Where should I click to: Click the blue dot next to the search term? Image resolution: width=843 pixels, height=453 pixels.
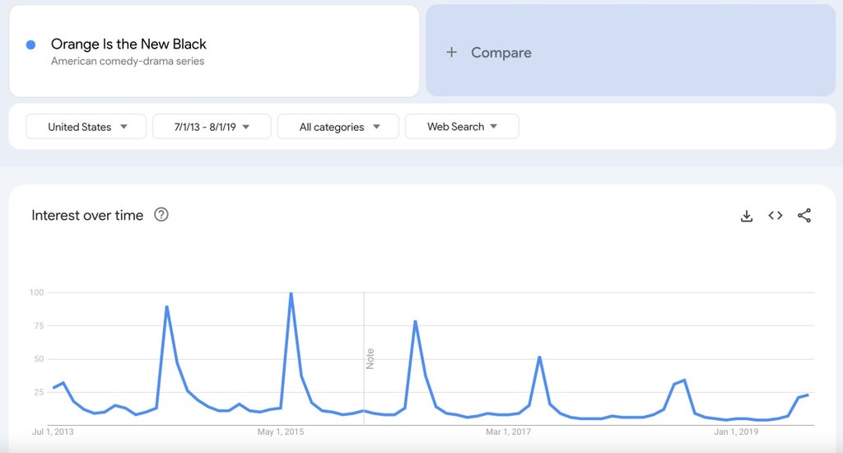(x=30, y=44)
